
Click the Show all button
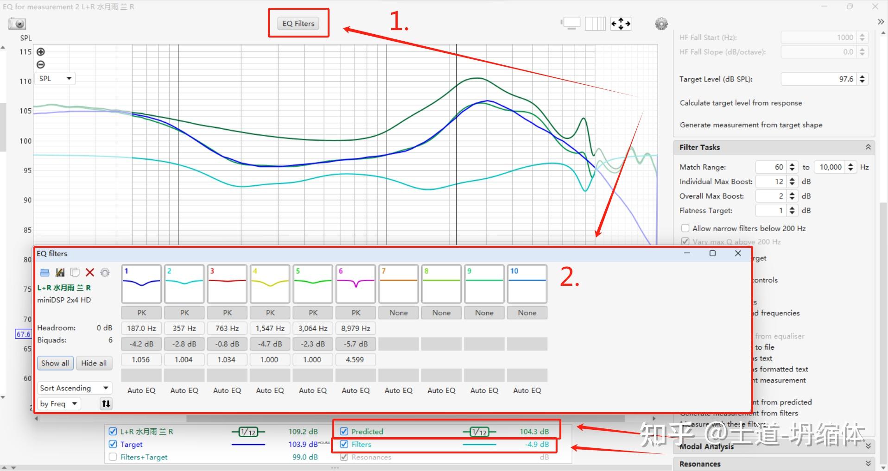pyautogui.click(x=55, y=363)
